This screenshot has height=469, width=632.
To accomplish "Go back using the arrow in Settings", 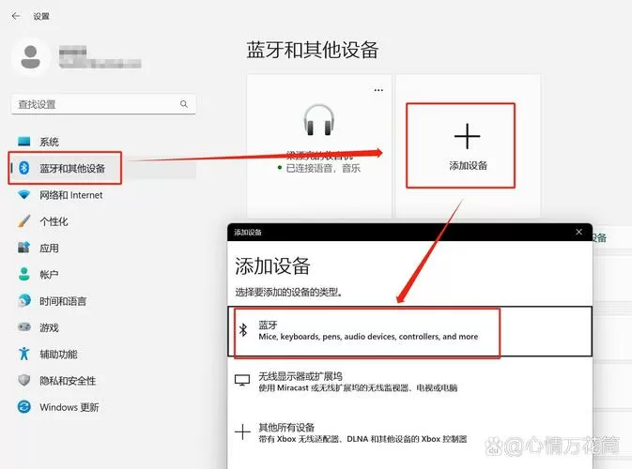I will point(16,16).
